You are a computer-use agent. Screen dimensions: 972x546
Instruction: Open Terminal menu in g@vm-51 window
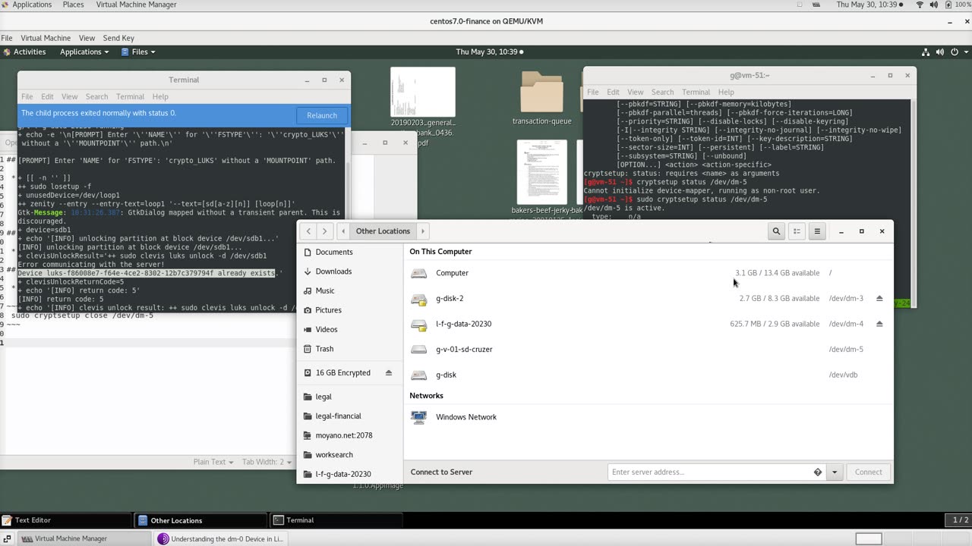tap(696, 93)
